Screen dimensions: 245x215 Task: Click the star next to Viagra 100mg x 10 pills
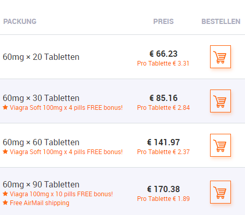tap(5, 194)
